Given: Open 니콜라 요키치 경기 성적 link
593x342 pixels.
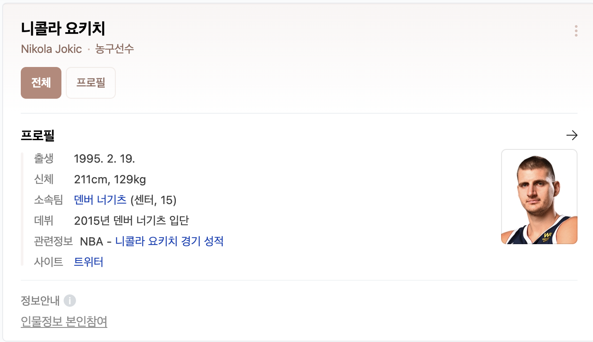Looking at the screenshot, I should pyautogui.click(x=169, y=242).
